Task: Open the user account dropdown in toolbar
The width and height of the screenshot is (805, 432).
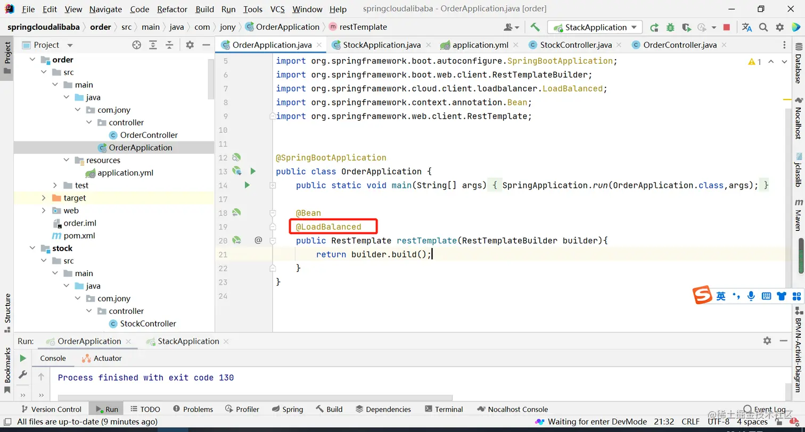Action: [511, 27]
